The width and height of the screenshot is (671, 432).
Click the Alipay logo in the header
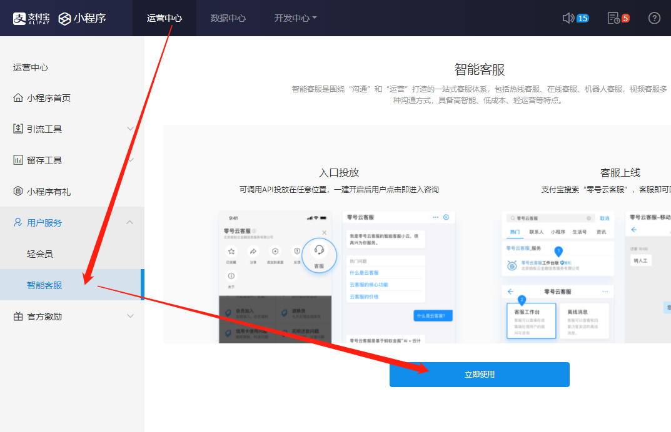pos(31,18)
